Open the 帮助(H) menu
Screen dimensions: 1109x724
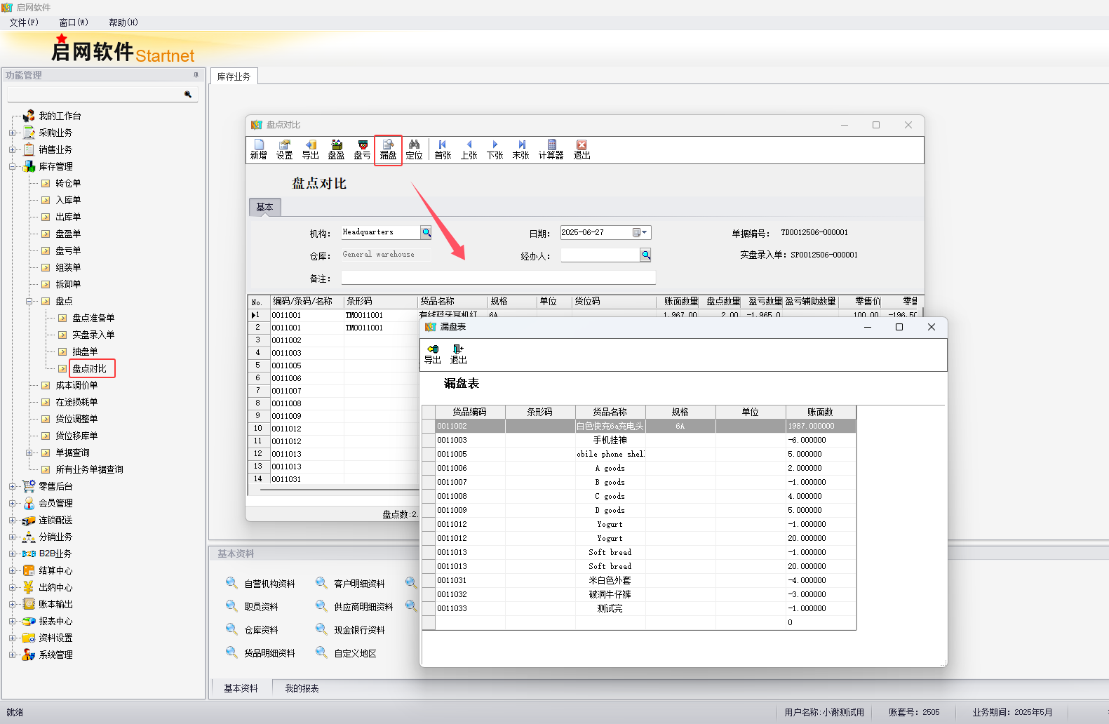coord(123,22)
